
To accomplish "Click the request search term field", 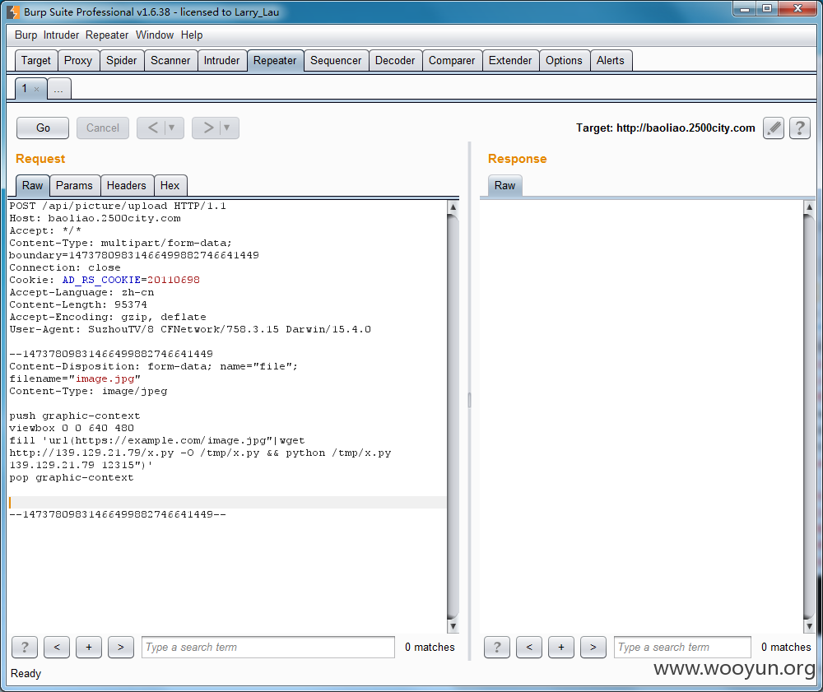I will [268, 647].
